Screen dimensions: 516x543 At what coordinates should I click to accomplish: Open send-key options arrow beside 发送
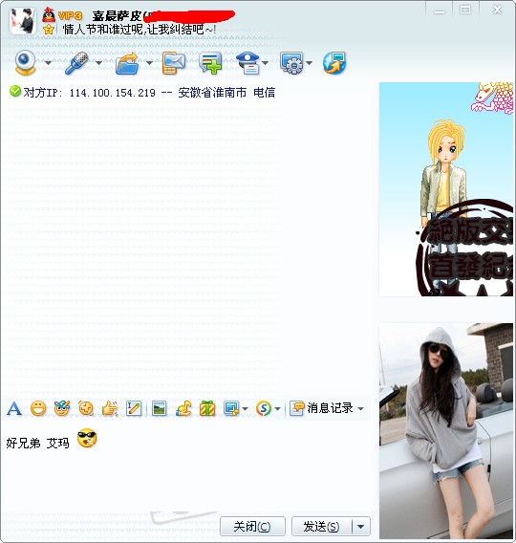click(361, 527)
